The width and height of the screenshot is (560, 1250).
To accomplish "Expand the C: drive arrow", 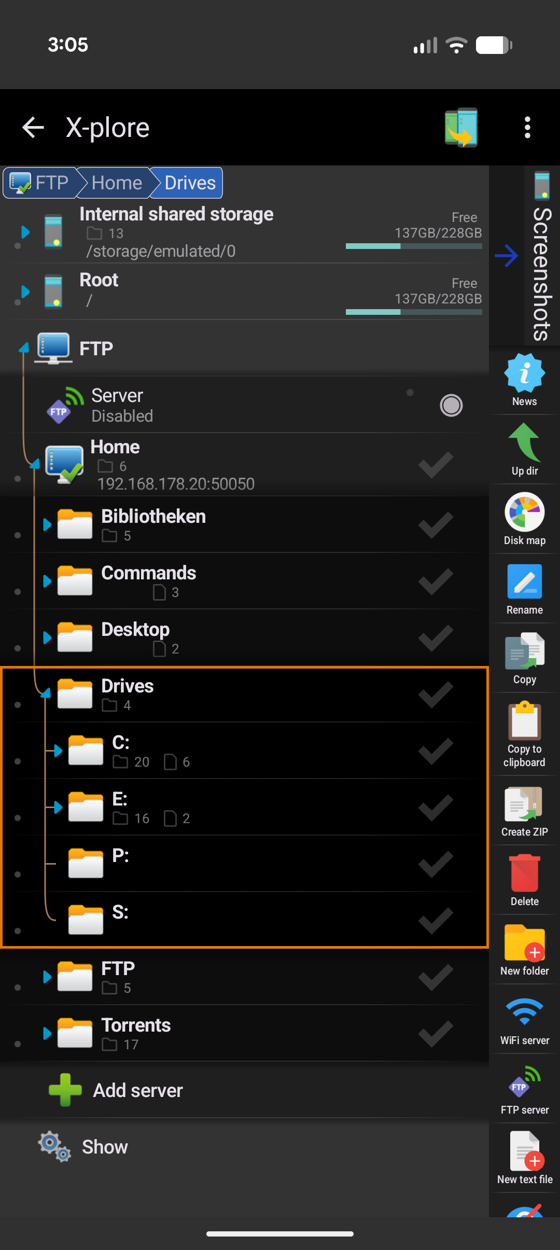I will [x=58, y=751].
